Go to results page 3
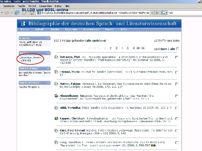202x151 pixels. click(116, 48)
